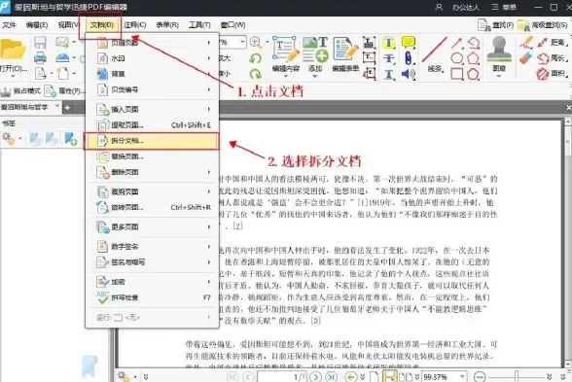Screen dimensions: 572x382
Task: Expand the 删除页面 submenu
Action: point(152,172)
